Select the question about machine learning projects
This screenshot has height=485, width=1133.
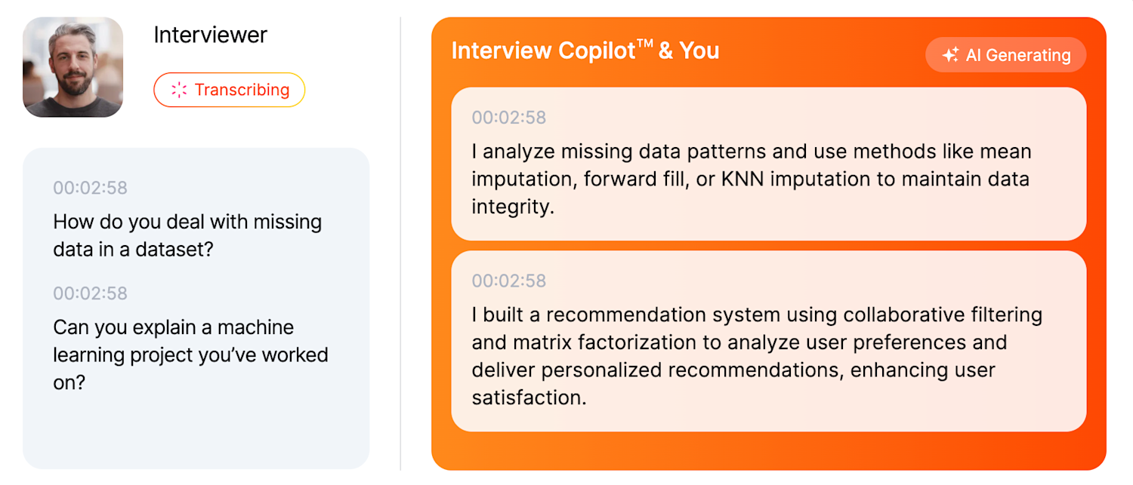pos(190,355)
